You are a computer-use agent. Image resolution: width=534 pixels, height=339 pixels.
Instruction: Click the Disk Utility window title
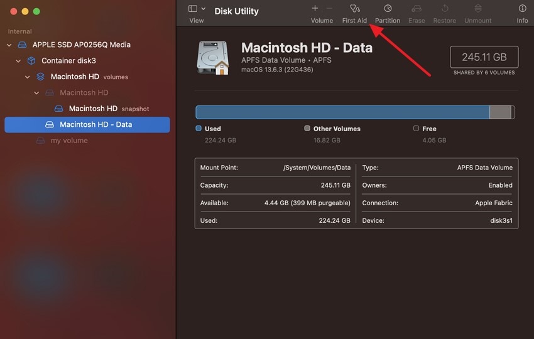tap(236, 11)
